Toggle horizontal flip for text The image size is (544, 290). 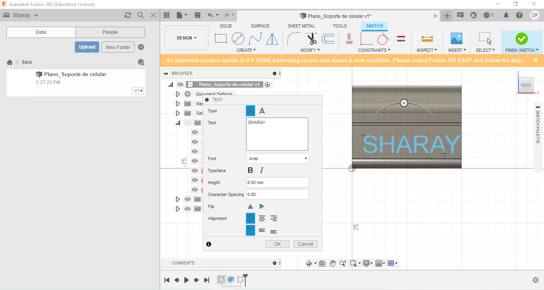click(250, 206)
